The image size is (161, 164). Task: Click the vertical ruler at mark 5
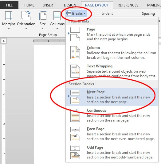click(4, 94)
